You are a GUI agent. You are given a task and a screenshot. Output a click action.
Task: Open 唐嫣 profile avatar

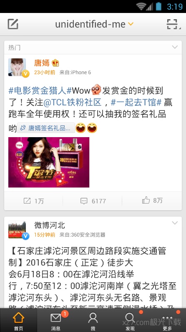18,67
